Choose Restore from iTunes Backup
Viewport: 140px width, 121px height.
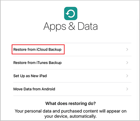pos(72,63)
